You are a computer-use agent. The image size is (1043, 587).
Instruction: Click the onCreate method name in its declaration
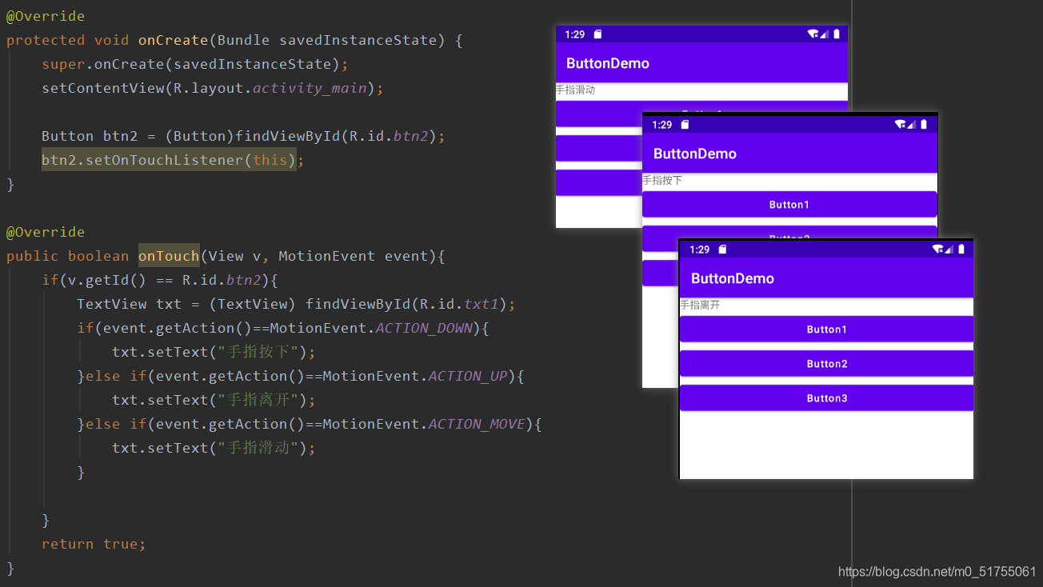[173, 40]
